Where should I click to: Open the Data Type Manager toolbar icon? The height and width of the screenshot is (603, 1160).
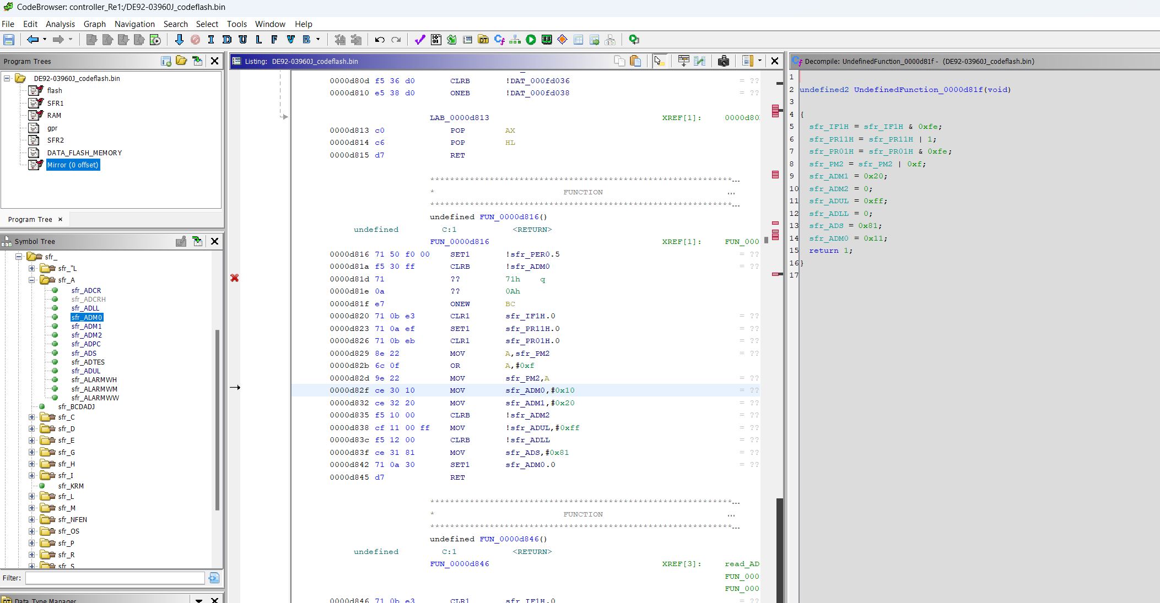coord(483,40)
